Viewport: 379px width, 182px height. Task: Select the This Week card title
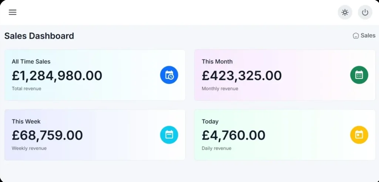pos(26,121)
